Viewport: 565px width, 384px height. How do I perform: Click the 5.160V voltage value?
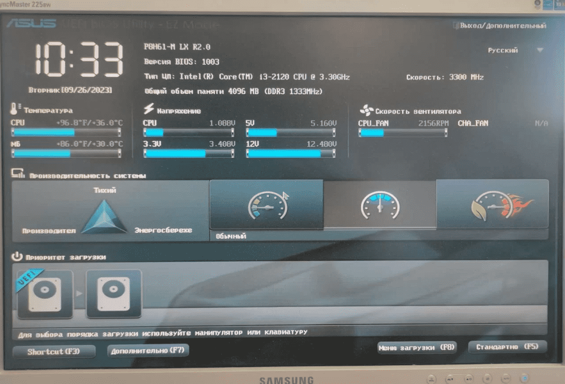[323, 123]
